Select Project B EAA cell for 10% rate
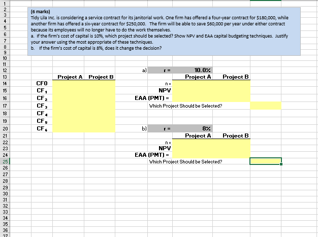The width and height of the screenshot is (318, 237). pos(232,98)
